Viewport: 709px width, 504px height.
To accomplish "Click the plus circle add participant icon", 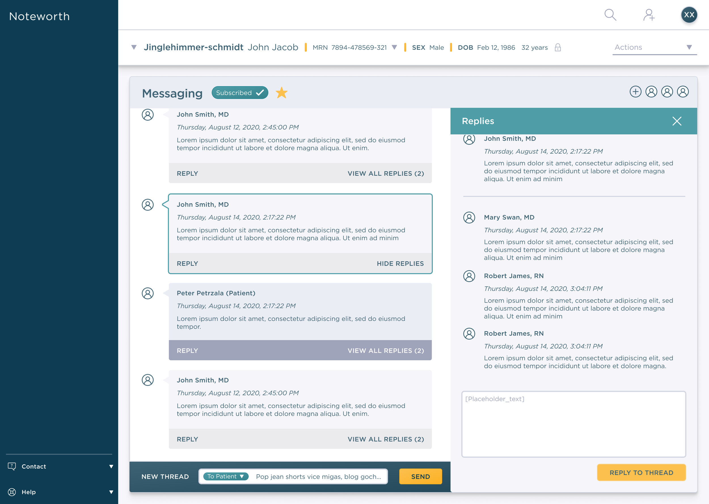I will pyautogui.click(x=636, y=92).
